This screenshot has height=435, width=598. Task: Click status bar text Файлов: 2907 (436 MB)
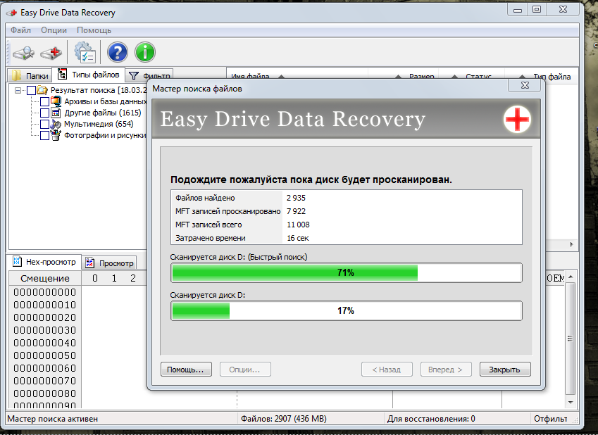click(283, 419)
